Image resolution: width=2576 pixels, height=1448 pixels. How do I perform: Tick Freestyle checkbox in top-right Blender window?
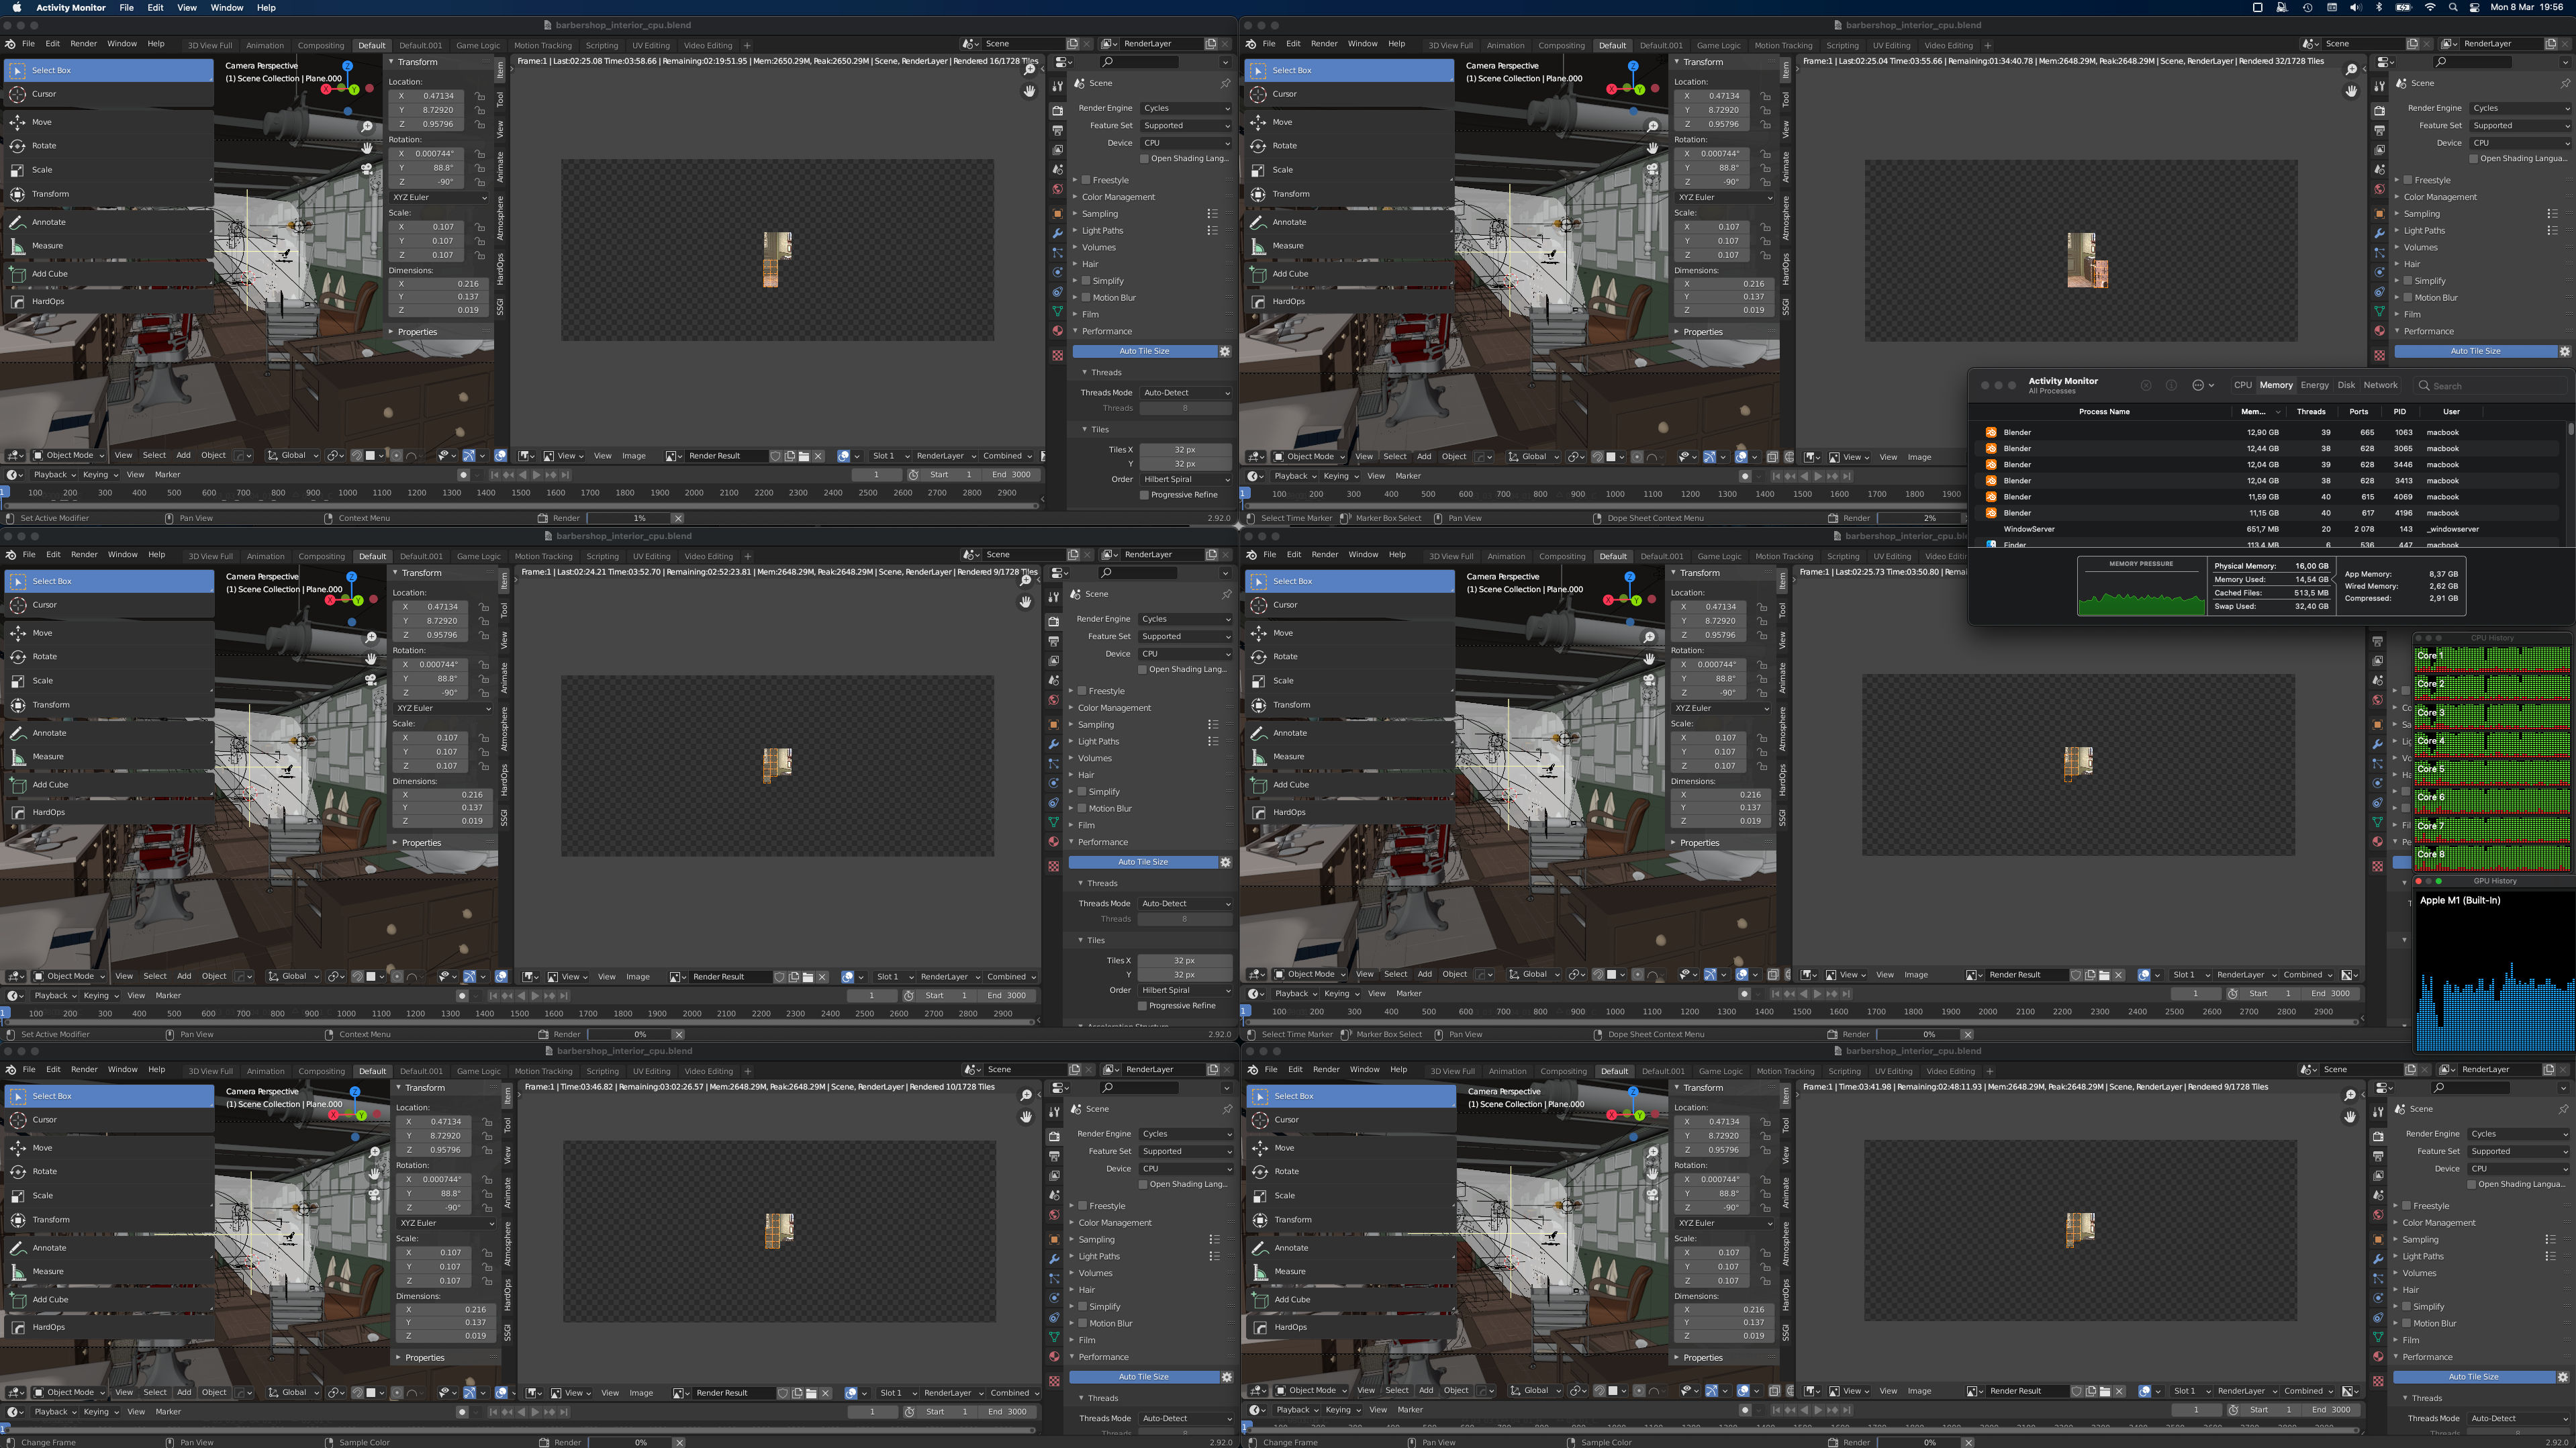tap(2408, 181)
